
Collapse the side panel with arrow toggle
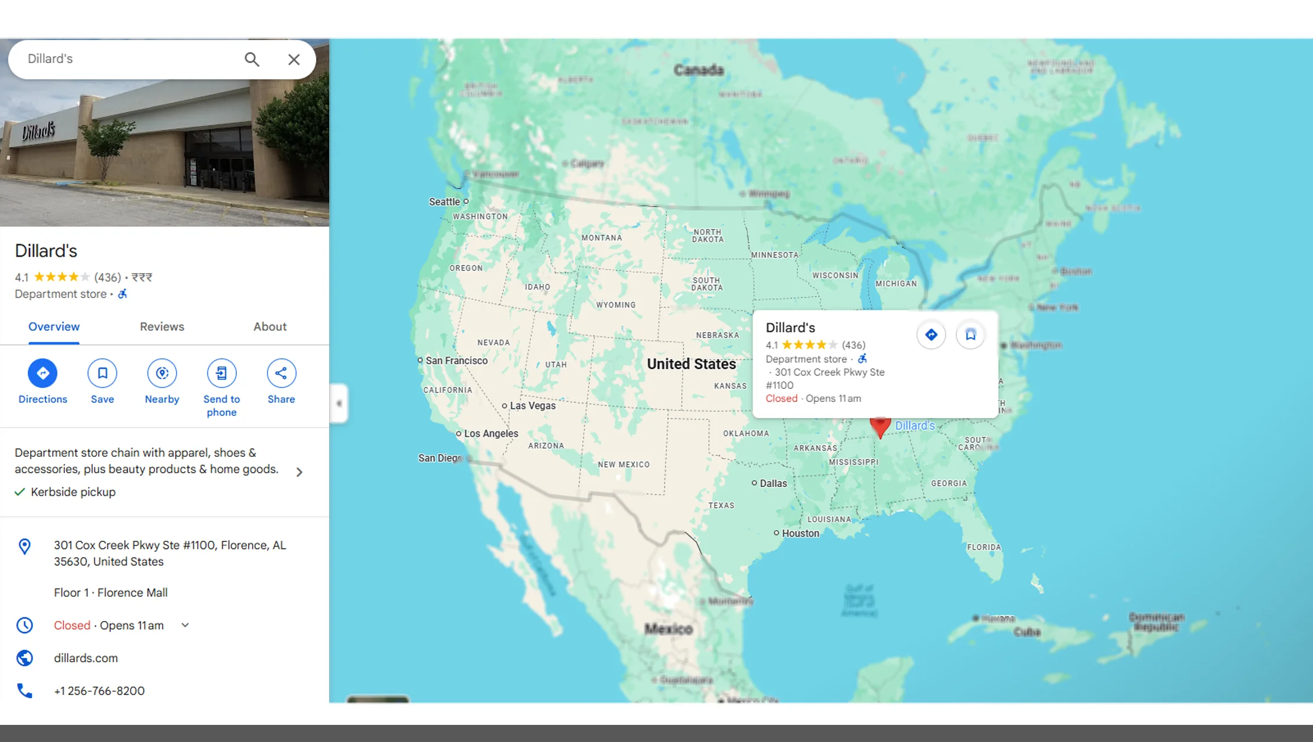coord(339,403)
